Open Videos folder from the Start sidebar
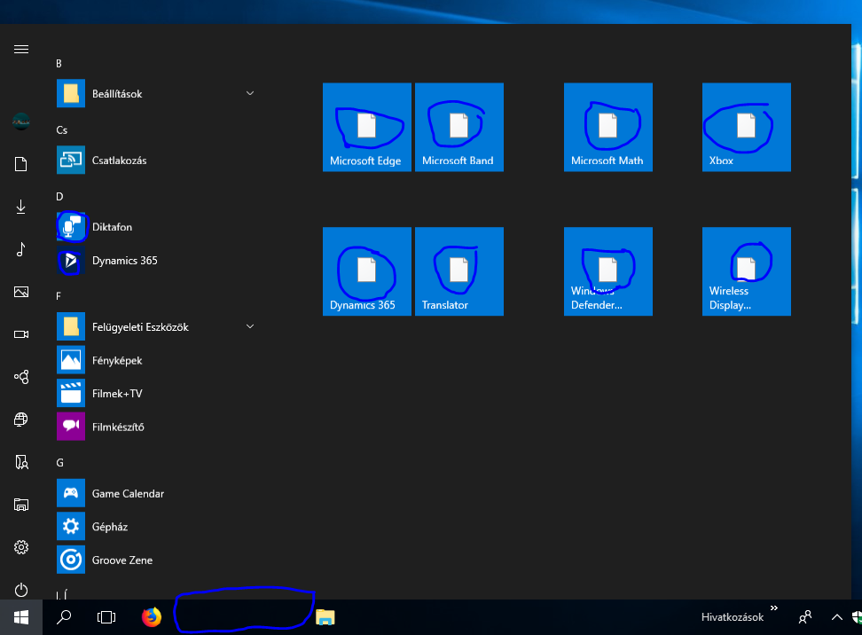Image resolution: width=862 pixels, height=635 pixels. [21, 334]
